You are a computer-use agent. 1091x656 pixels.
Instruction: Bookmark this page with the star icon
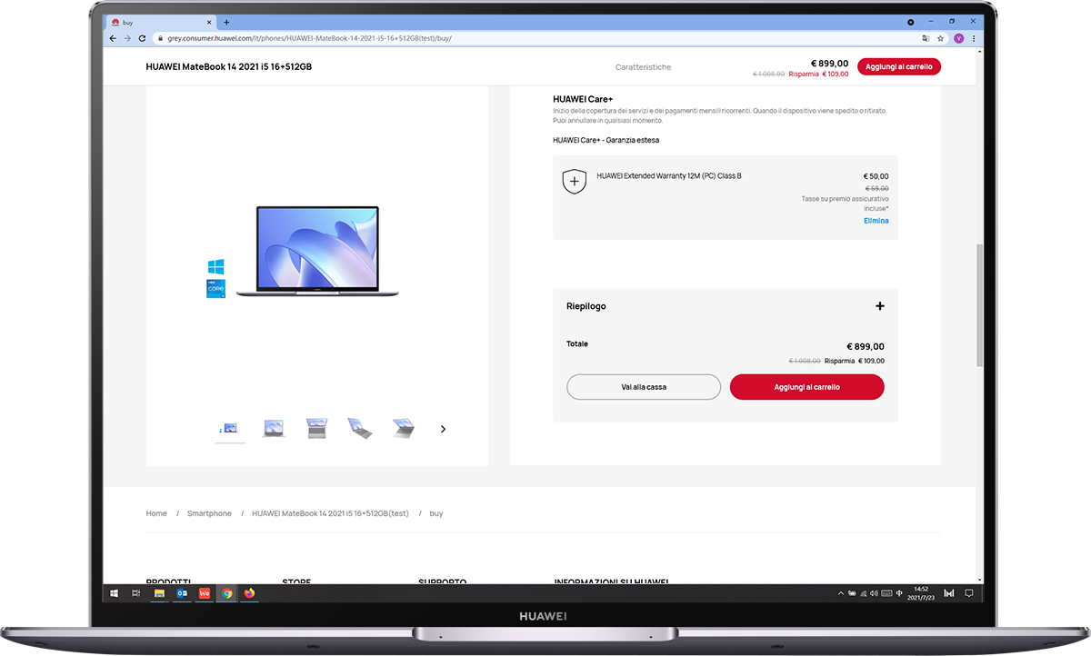point(941,38)
